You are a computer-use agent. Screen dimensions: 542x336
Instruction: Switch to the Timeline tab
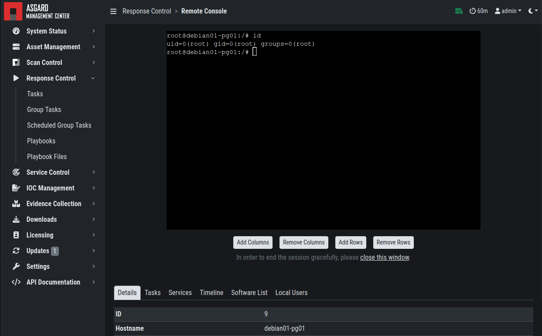pyautogui.click(x=211, y=293)
